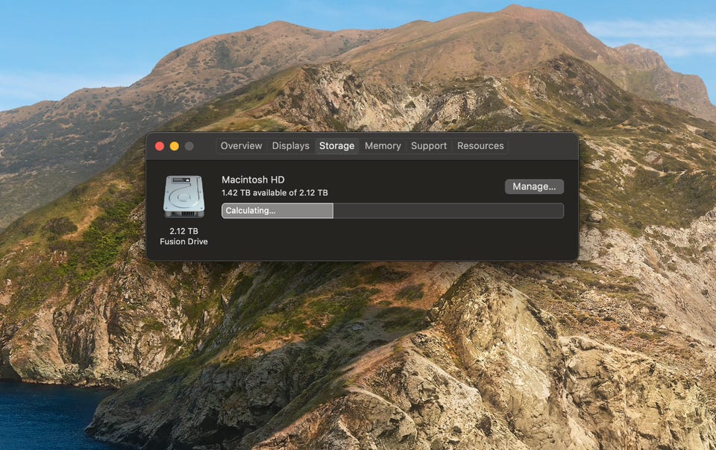Select the Storage tab
716x450 pixels.
click(336, 146)
